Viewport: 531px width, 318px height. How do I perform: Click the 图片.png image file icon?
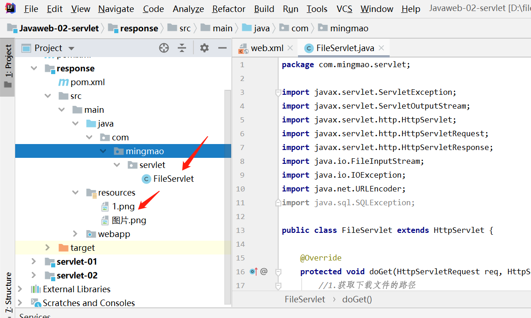pos(105,220)
